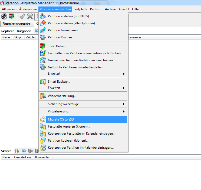Image resolution: width=201 pixels, height=190 pixels.
Task: Click the unwiederbringlich löschen broom icon
Action: click(43, 53)
